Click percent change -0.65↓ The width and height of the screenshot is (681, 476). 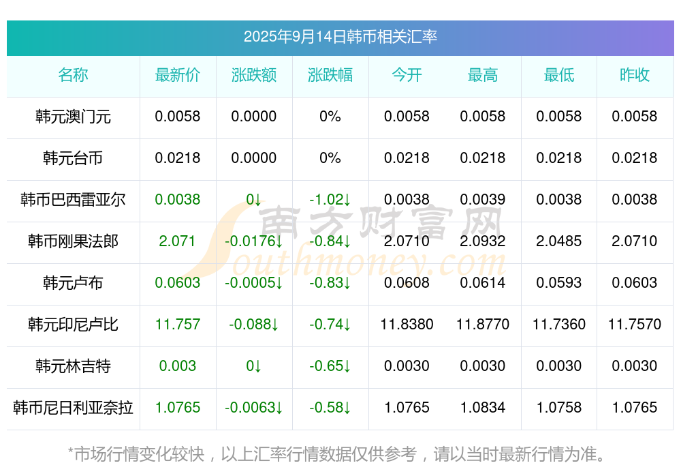(x=330, y=366)
